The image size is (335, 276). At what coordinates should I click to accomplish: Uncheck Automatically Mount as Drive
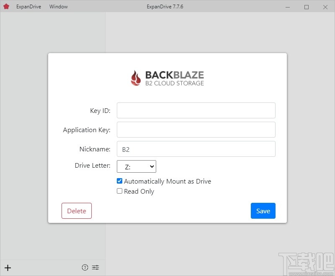[119, 181]
